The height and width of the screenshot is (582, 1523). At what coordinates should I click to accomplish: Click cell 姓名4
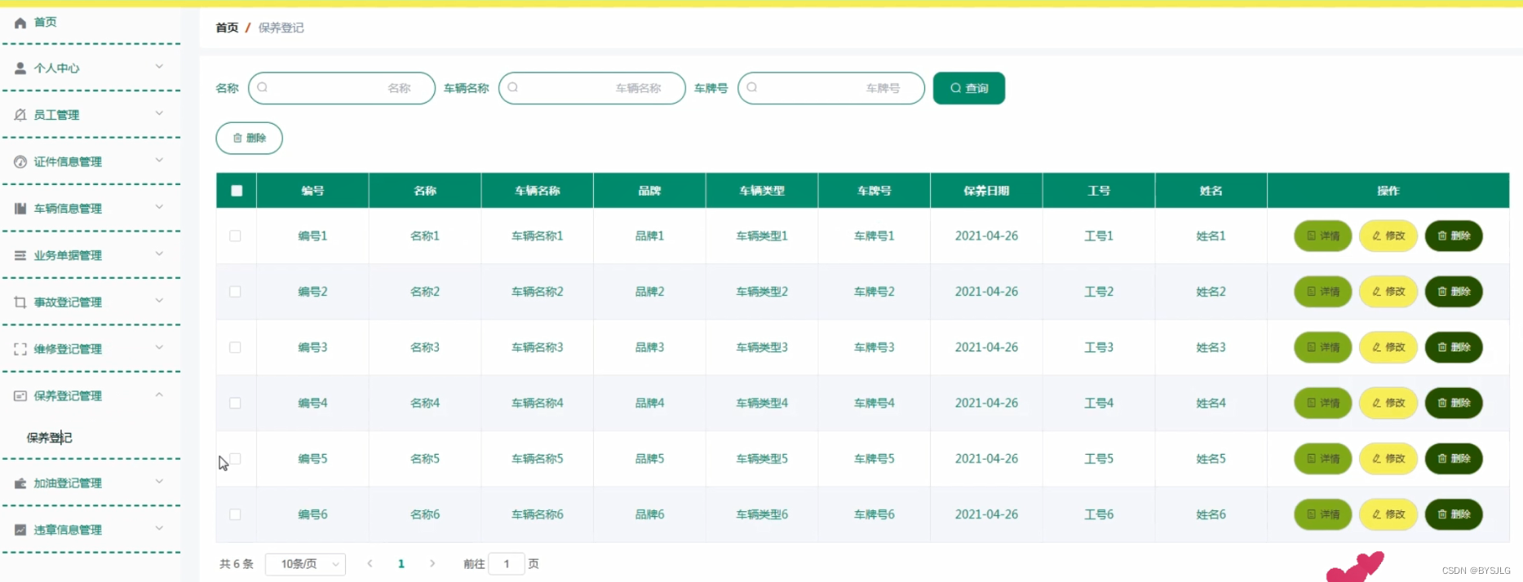coord(1211,403)
